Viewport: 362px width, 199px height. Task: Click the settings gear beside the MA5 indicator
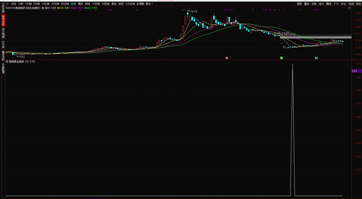pyautogui.click(x=42, y=8)
